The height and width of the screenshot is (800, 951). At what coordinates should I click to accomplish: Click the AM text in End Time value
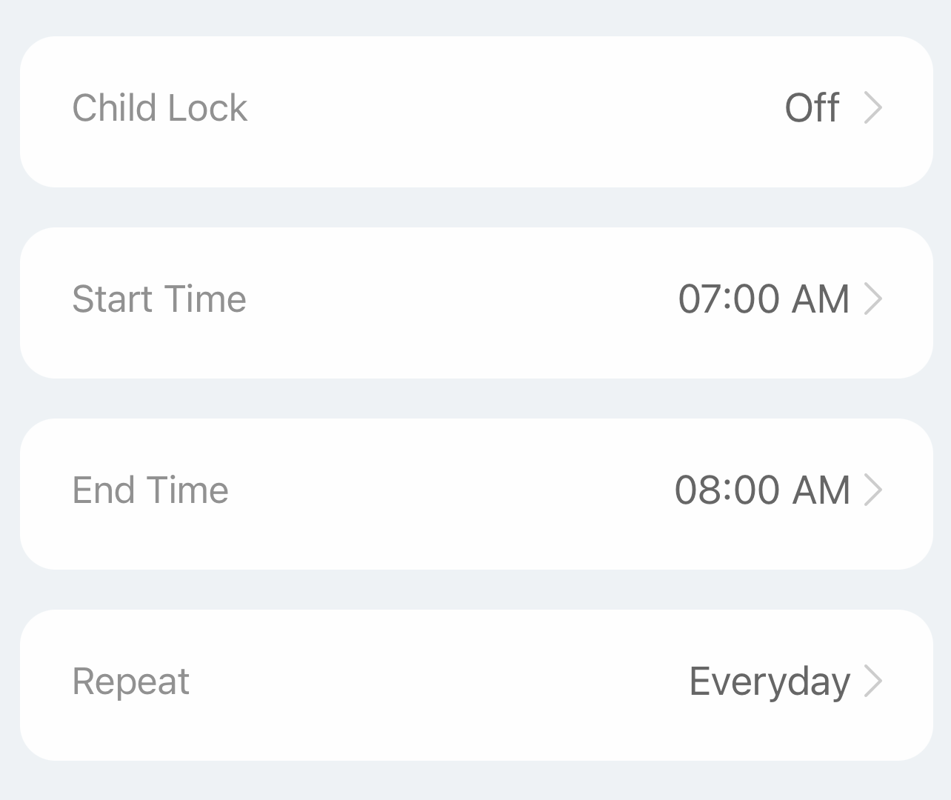tap(821, 490)
